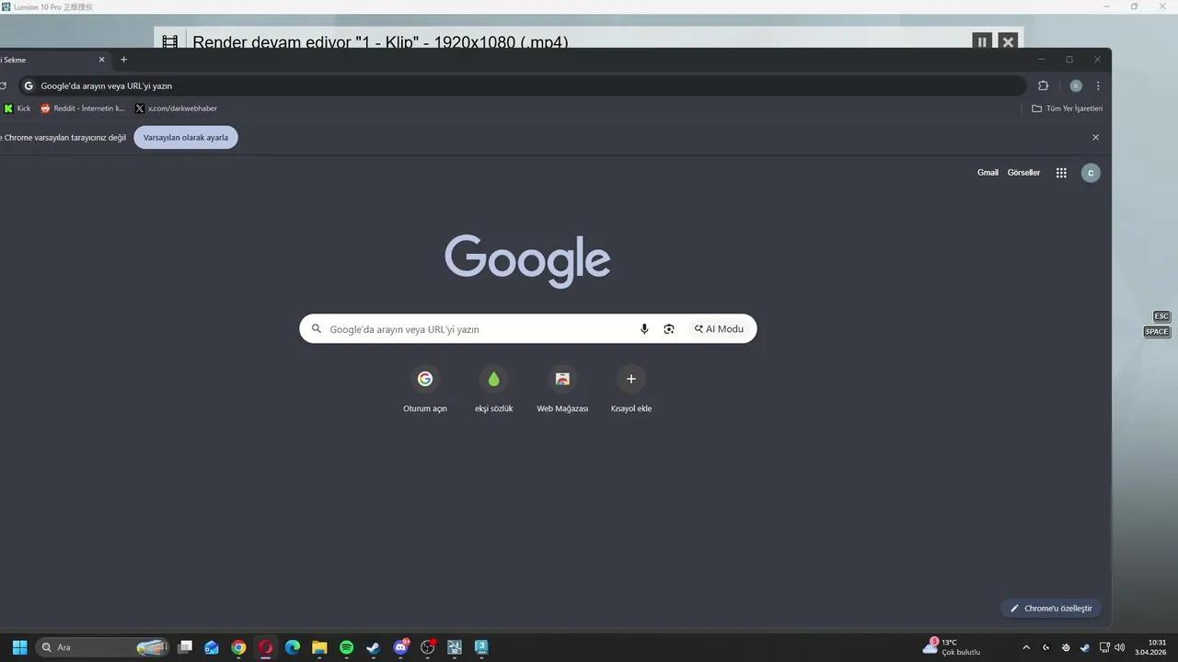
Task: Click the Google logo
Action: point(527,261)
